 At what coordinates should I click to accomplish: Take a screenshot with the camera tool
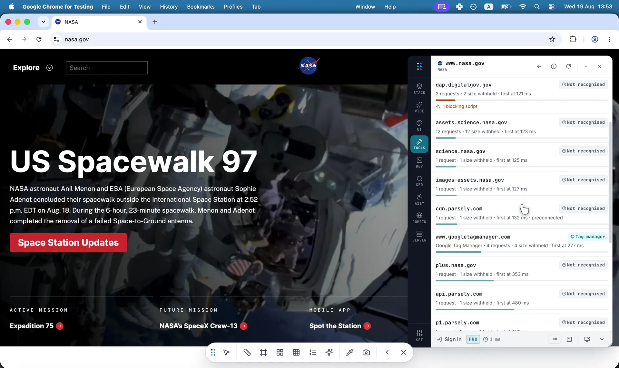pyautogui.click(x=366, y=353)
